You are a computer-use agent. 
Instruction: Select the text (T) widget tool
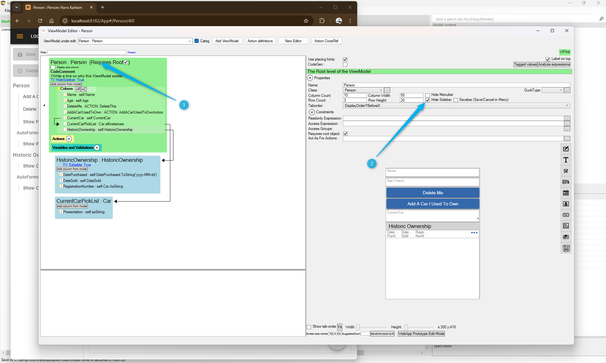(x=566, y=160)
